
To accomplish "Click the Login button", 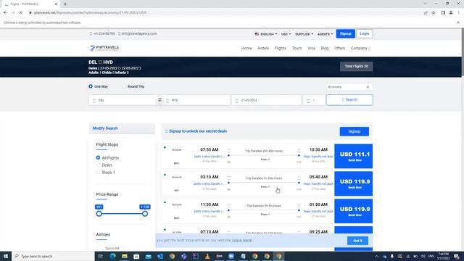I will 364,34.
